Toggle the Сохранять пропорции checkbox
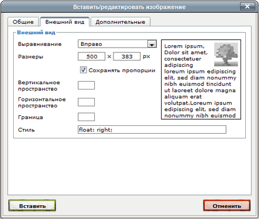Image resolution: width=259 pixels, height=219 pixels. (x=84, y=70)
